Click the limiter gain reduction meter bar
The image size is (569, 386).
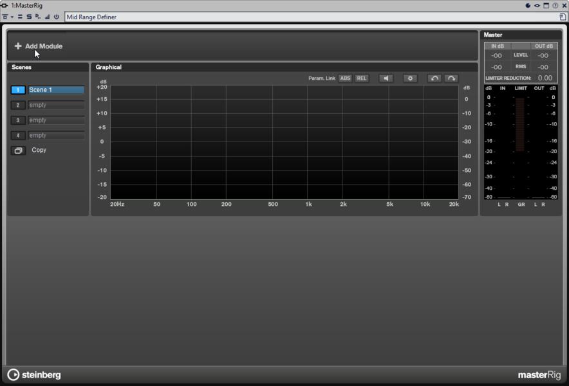tap(520, 124)
